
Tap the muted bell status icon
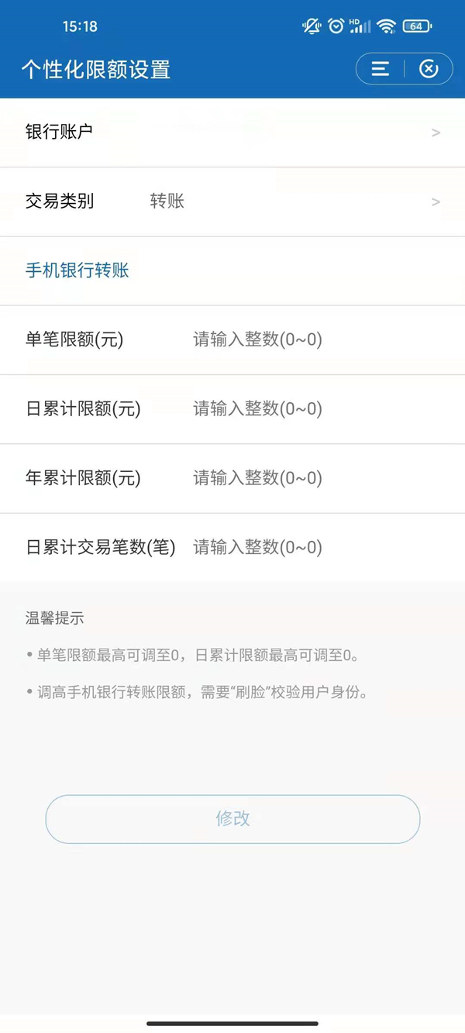coord(312,26)
